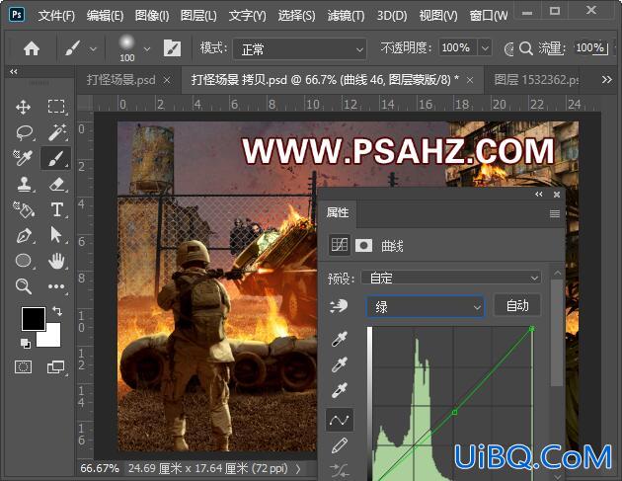The height and width of the screenshot is (481, 622).
Task: Select the curves adjustment icon
Action: [x=340, y=245]
